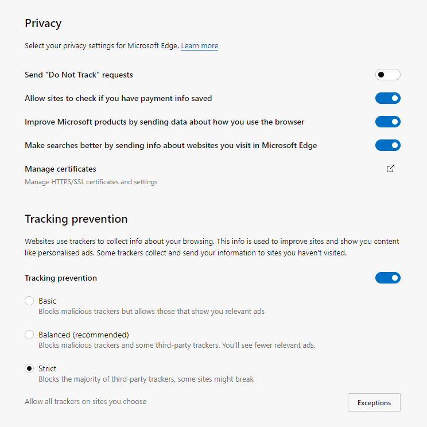Toggle the "Do Not Track" requests switch
427x427 pixels.
387,75
